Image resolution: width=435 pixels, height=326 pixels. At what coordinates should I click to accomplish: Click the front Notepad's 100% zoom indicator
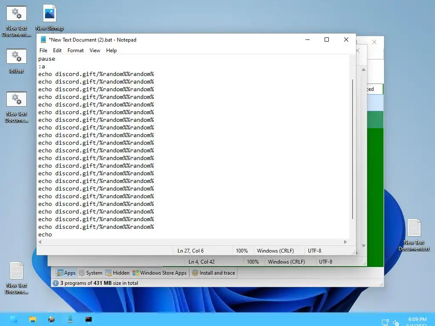point(242,250)
